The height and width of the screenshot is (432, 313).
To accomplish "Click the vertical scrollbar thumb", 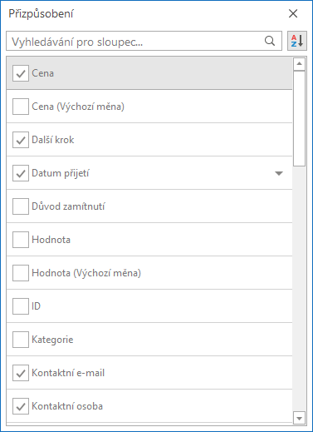I will pos(299,118).
